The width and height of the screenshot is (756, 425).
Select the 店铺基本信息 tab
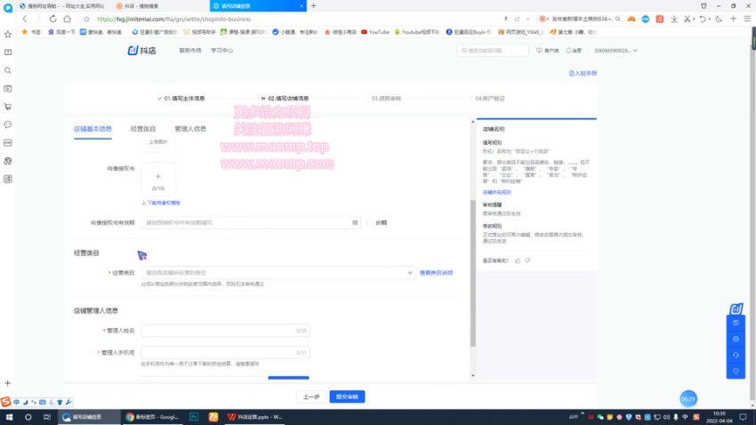point(92,129)
